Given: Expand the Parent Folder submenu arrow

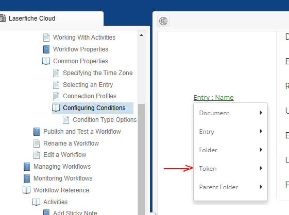Looking at the screenshot, I should coord(261,187).
